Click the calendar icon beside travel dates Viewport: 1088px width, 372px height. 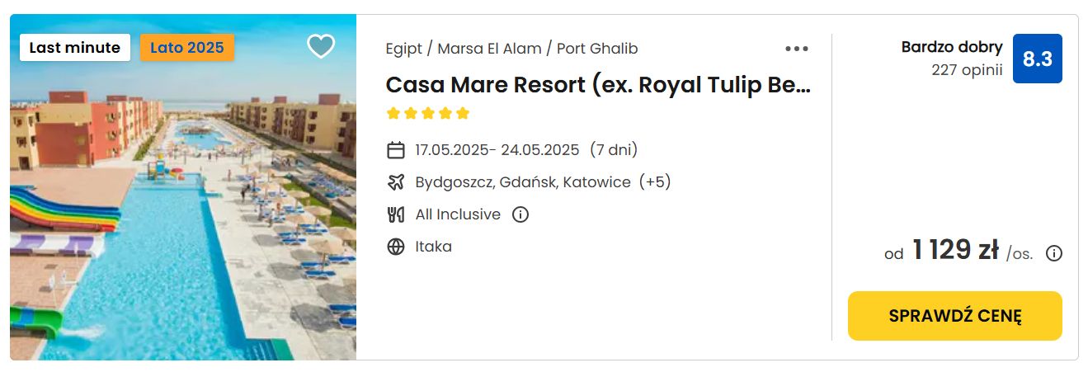396,150
